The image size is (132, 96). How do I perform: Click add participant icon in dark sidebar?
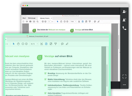coord(124,20)
